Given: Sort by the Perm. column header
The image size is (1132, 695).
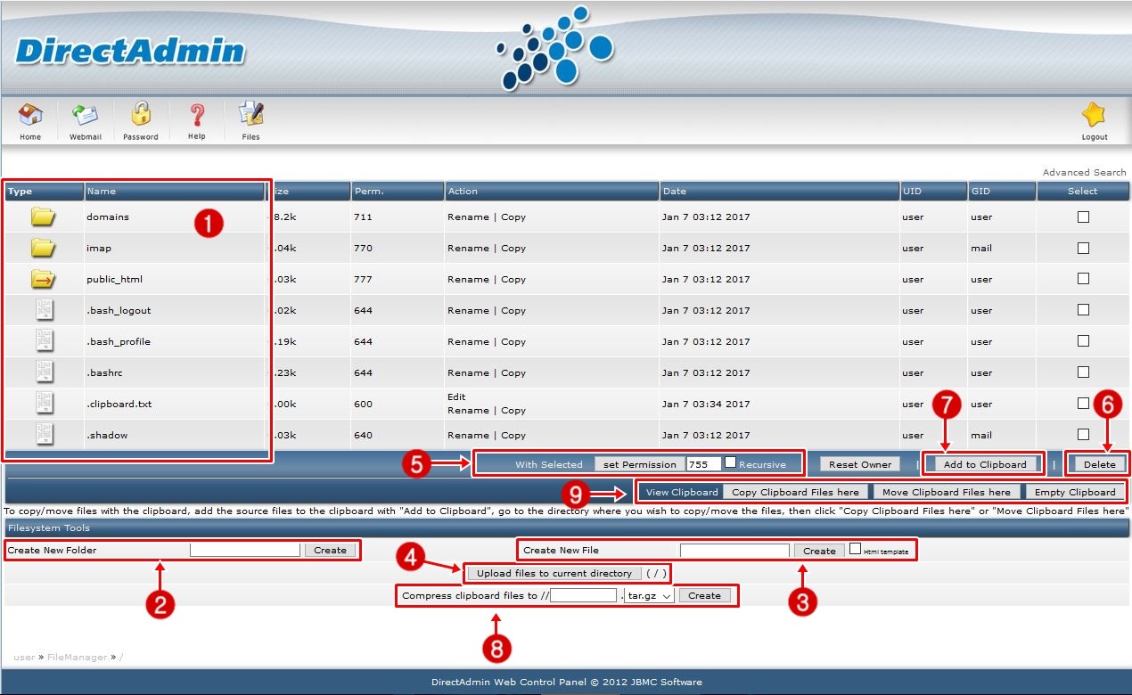Looking at the screenshot, I should [398, 191].
